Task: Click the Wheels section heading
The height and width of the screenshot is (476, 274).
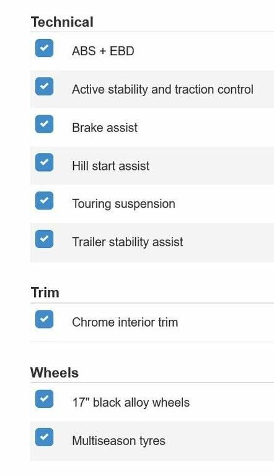Action: (55, 372)
